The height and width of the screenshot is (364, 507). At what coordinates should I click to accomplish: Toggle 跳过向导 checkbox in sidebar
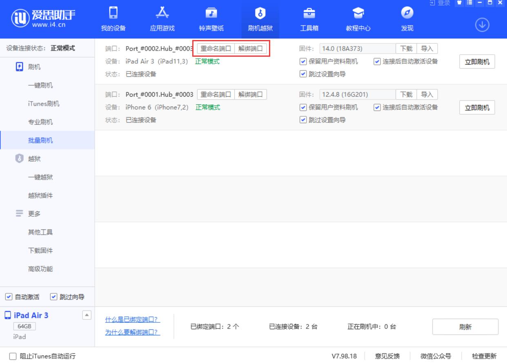pyautogui.click(x=53, y=297)
